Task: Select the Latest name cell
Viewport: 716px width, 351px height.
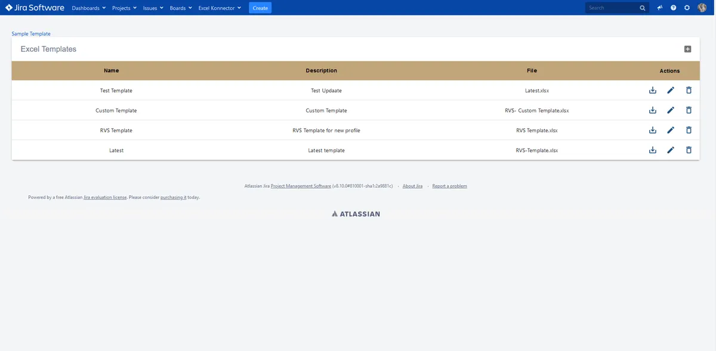Action: click(x=116, y=150)
